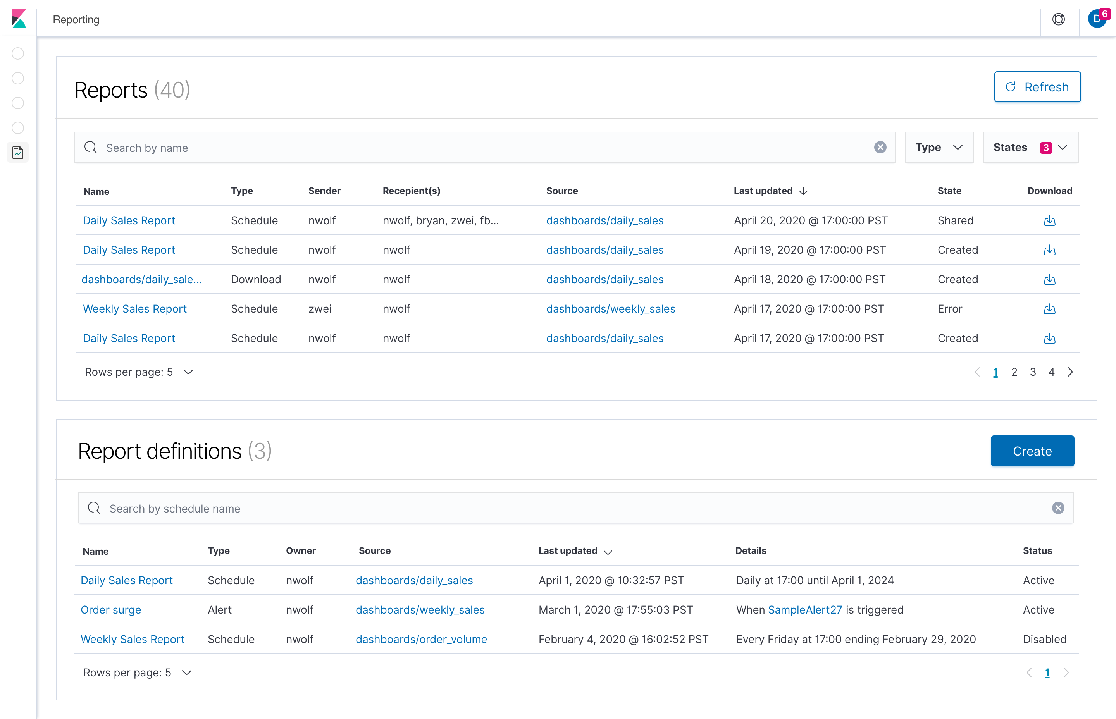Sort reports by Last updated arrow

click(x=803, y=191)
